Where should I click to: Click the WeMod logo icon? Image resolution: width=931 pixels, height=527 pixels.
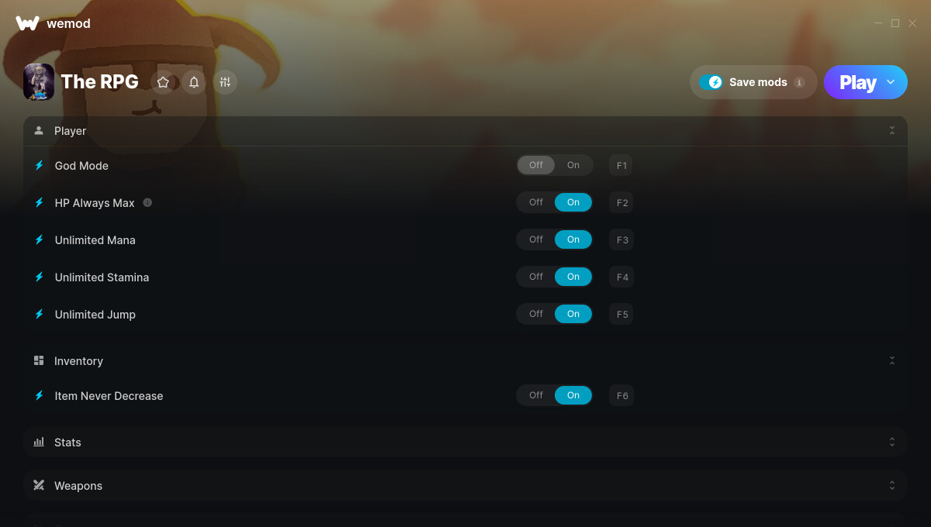coord(27,23)
